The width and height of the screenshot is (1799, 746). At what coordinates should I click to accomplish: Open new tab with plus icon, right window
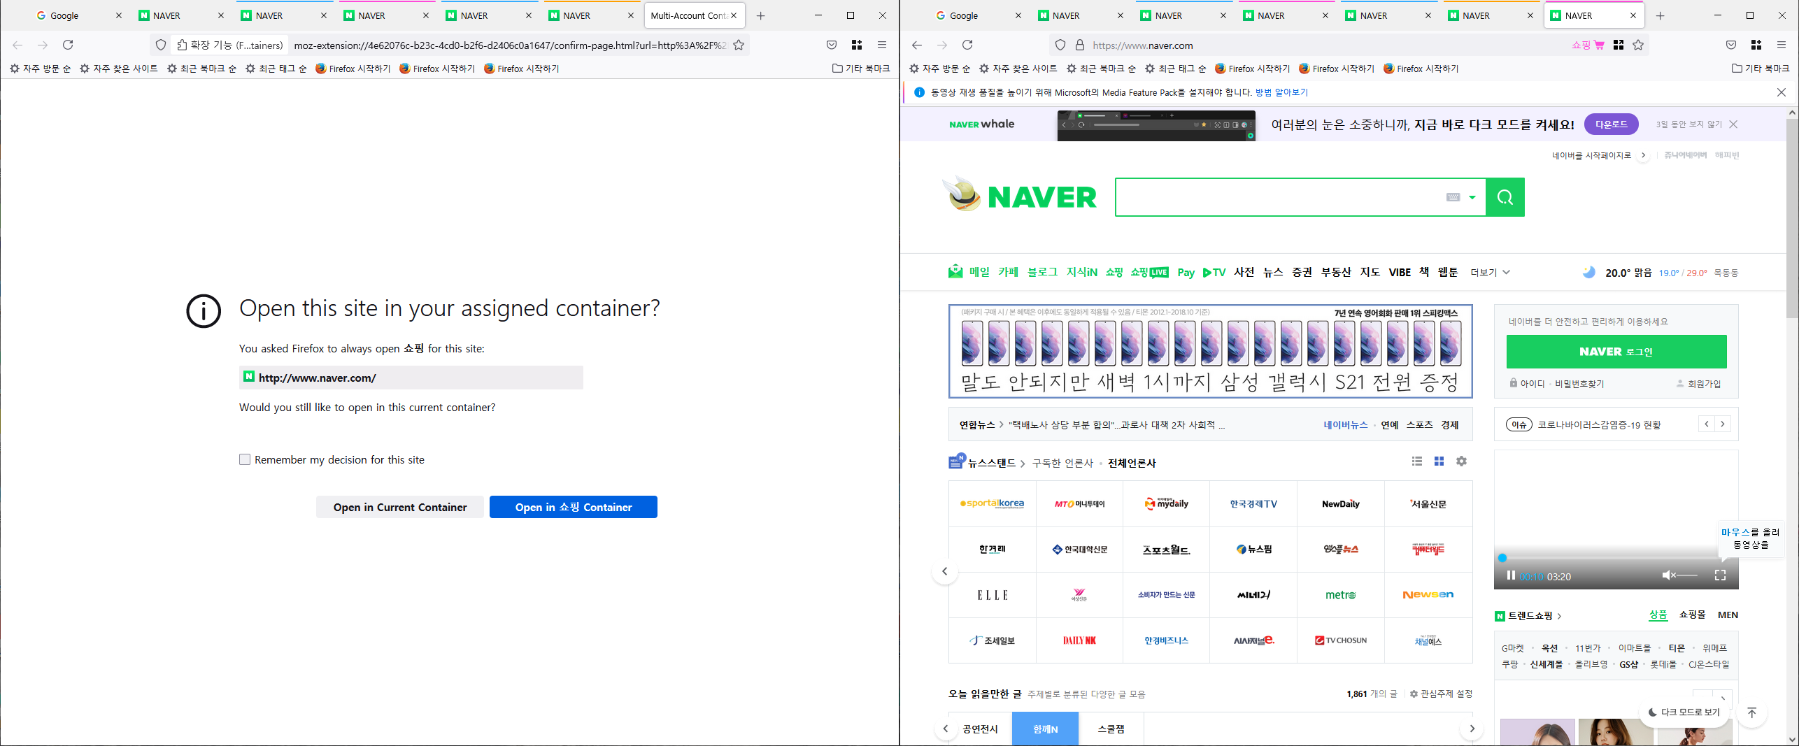[1661, 15]
